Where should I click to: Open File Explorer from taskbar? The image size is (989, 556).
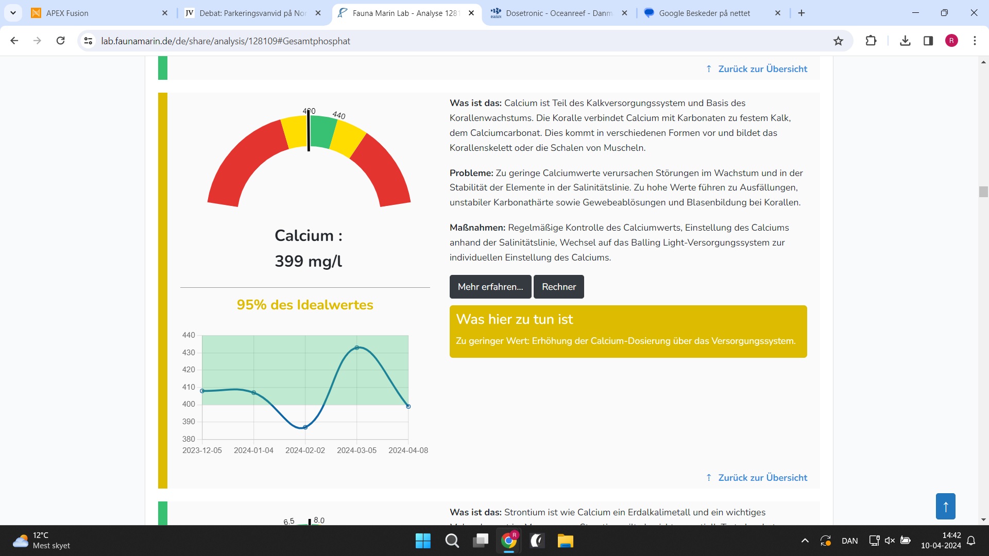point(565,541)
